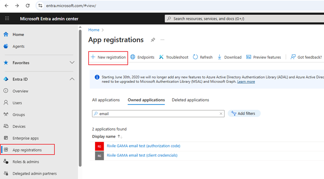Open Rivile GAMA email test (authorization code)
Image resolution: width=324 pixels, height=179 pixels.
click(x=143, y=146)
